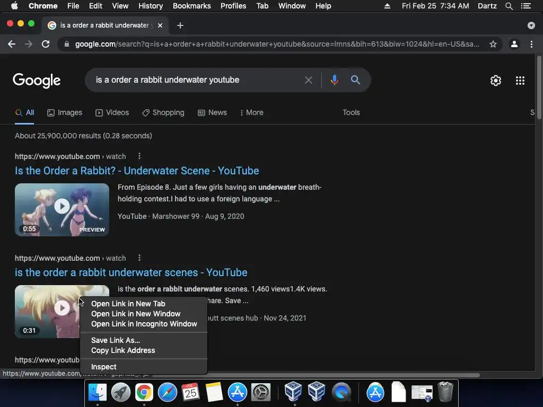Open Control Center list icon in menu bar

click(x=526, y=6)
